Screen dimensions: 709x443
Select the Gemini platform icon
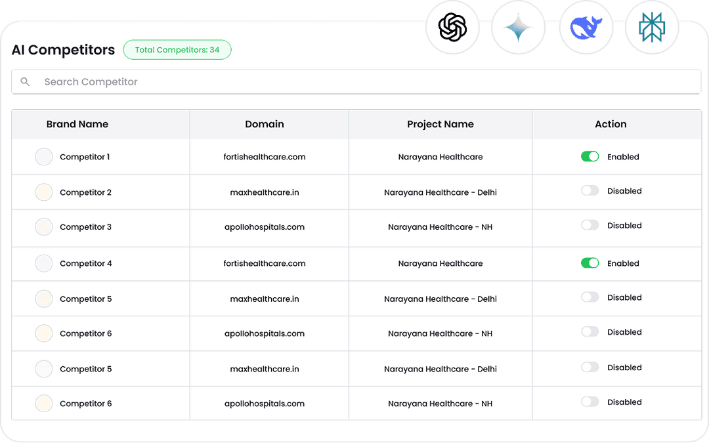point(519,26)
